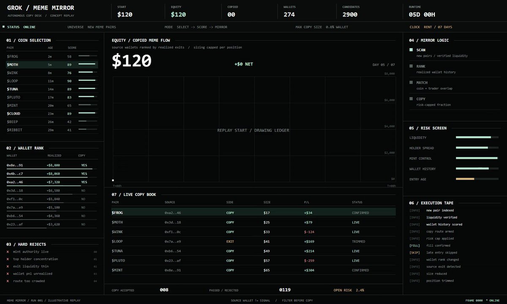Screen dimensions: 507x304
Task: Click the green STATUS ONLINE indicator square
Action: pyautogui.click(x=3, y=27)
